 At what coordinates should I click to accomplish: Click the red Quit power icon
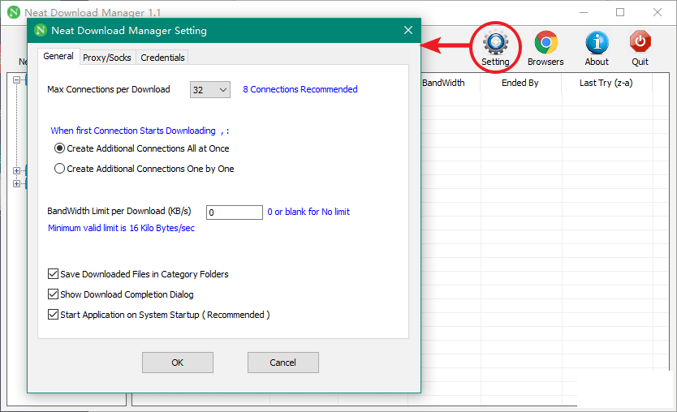point(640,41)
